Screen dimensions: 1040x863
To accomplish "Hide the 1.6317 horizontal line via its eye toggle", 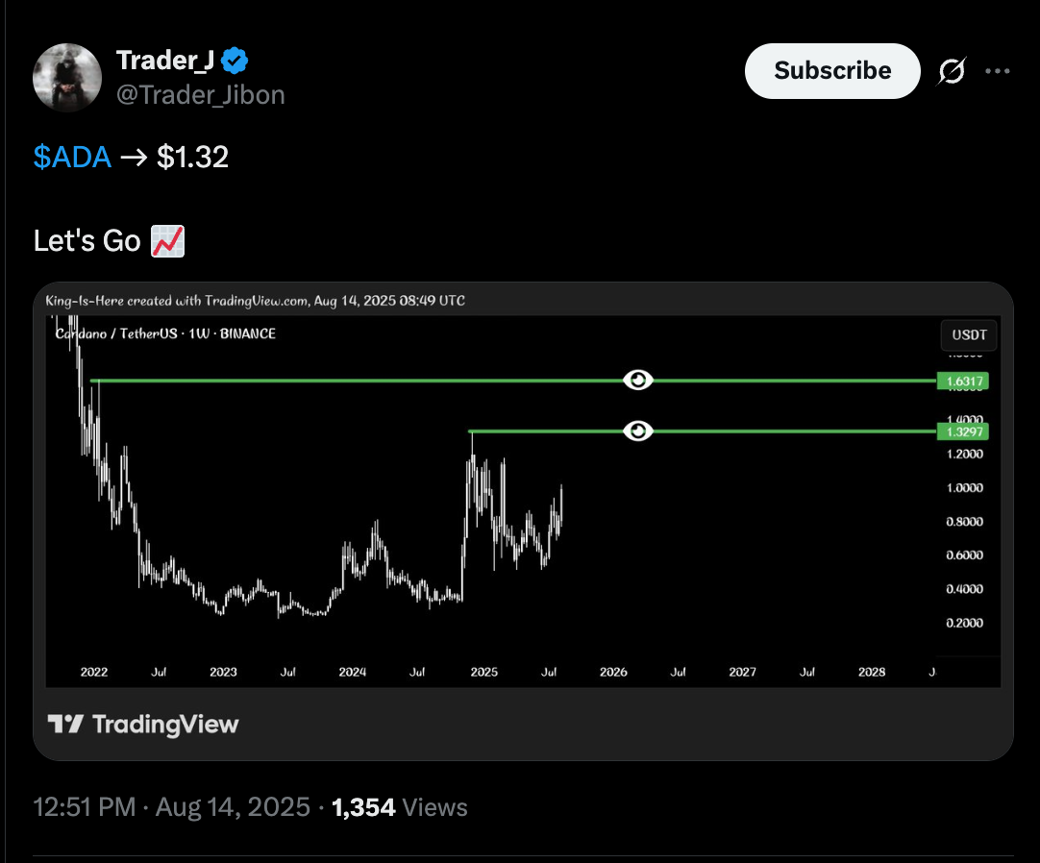I will 637,380.
